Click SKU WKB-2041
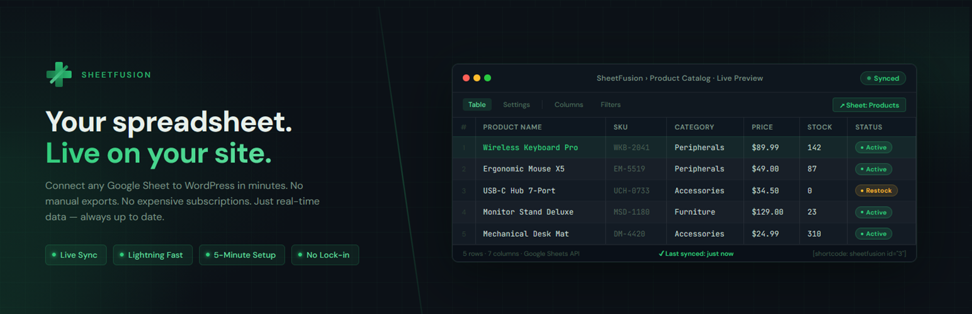The height and width of the screenshot is (314, 972). 631,148
